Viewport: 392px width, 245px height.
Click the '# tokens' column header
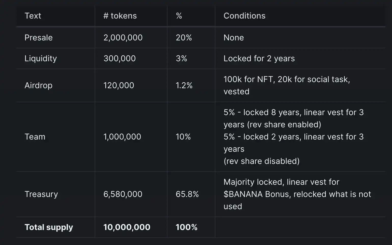tap(120, 16)
